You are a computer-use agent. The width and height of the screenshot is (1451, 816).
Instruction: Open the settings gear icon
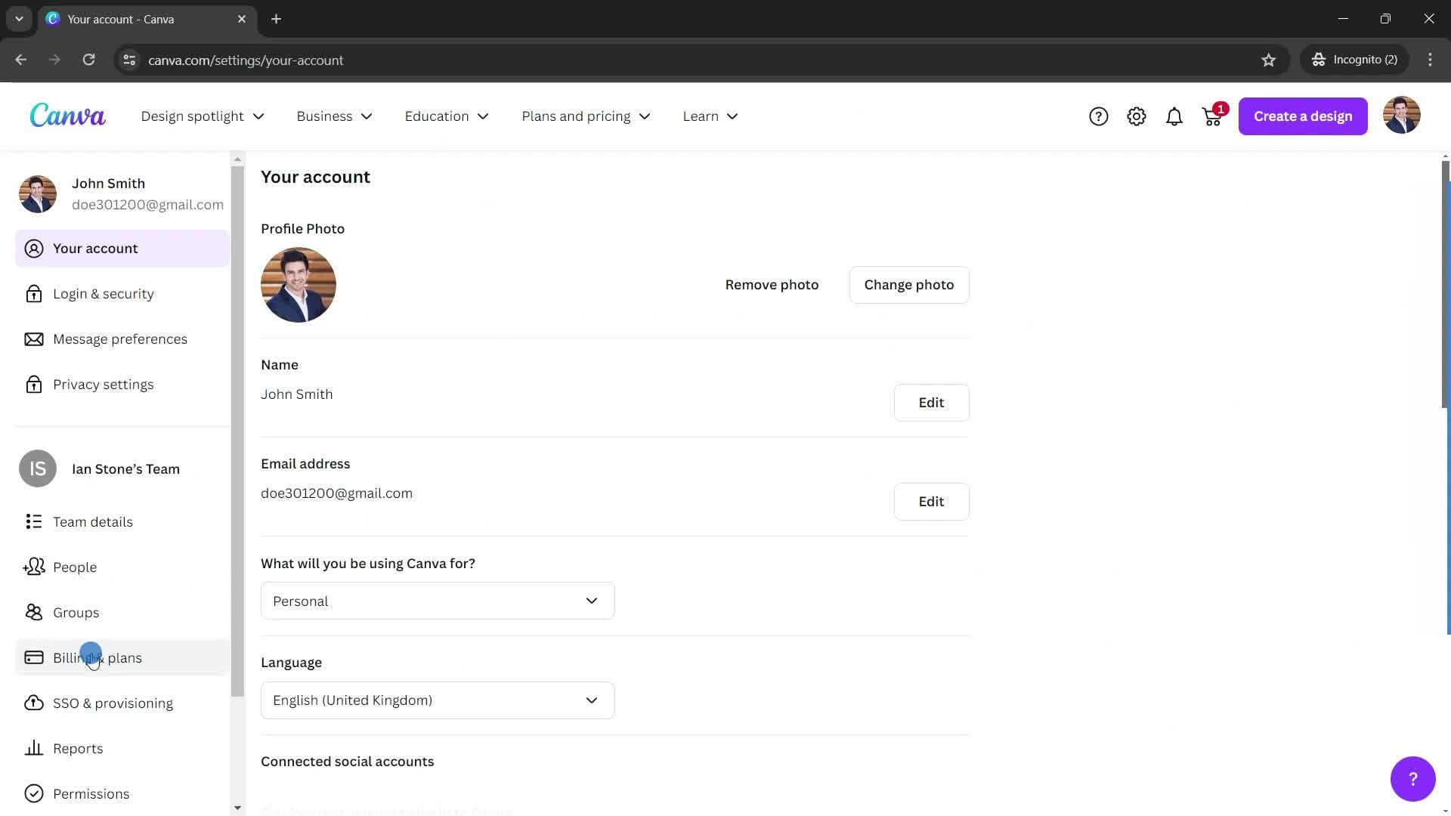pyautogui.click(x=1136, y=116)
